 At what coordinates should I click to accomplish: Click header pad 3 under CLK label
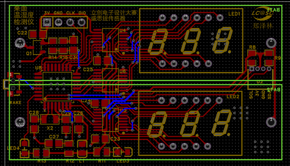click(x=70, y=22)
